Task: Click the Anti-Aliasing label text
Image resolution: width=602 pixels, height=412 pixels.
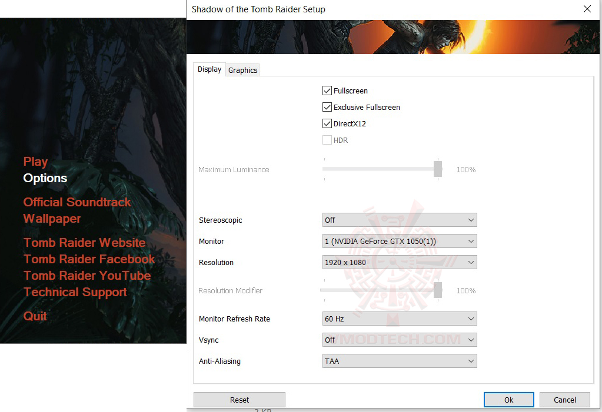Action: point(219,361)
